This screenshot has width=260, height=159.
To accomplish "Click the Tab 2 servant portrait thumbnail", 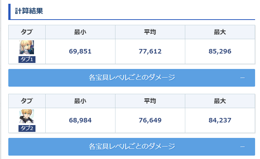I will [27, 116].
